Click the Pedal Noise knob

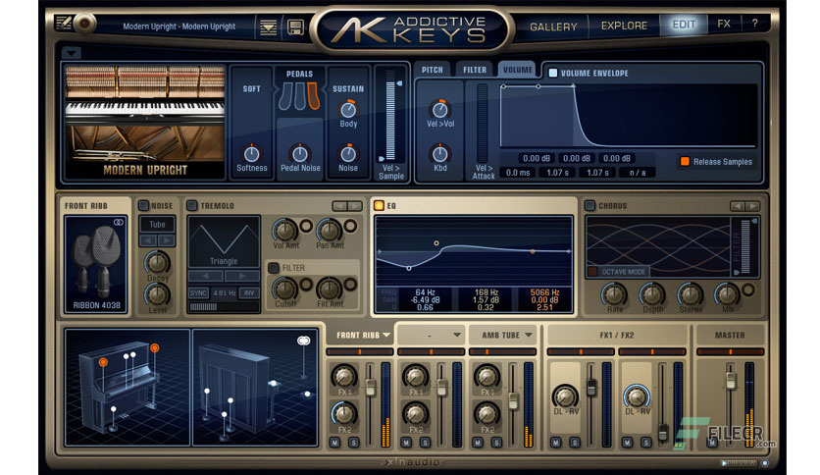pos(300,154)
